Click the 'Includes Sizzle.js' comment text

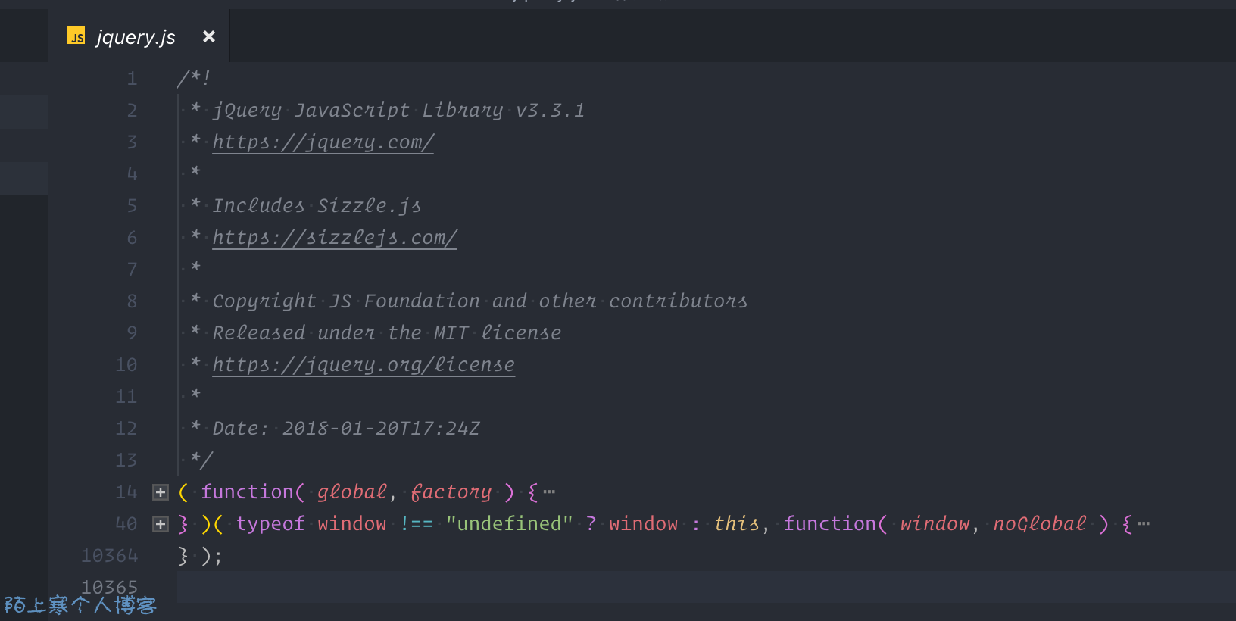tap(317, 206)
